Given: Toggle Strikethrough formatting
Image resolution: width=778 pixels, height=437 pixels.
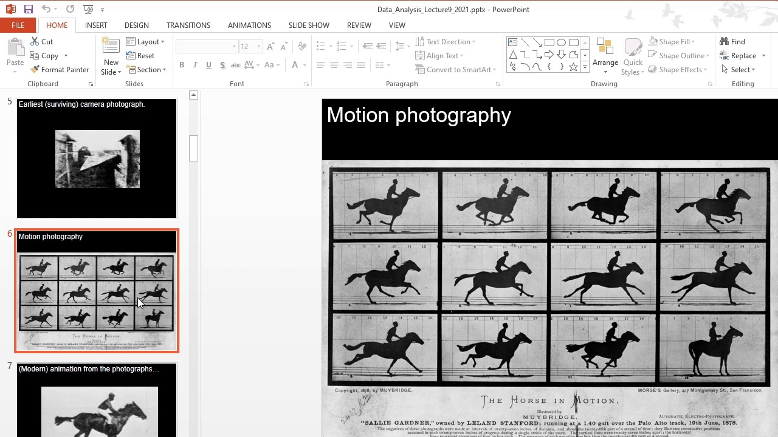Looking at the screenshot, I should [236, 65].
